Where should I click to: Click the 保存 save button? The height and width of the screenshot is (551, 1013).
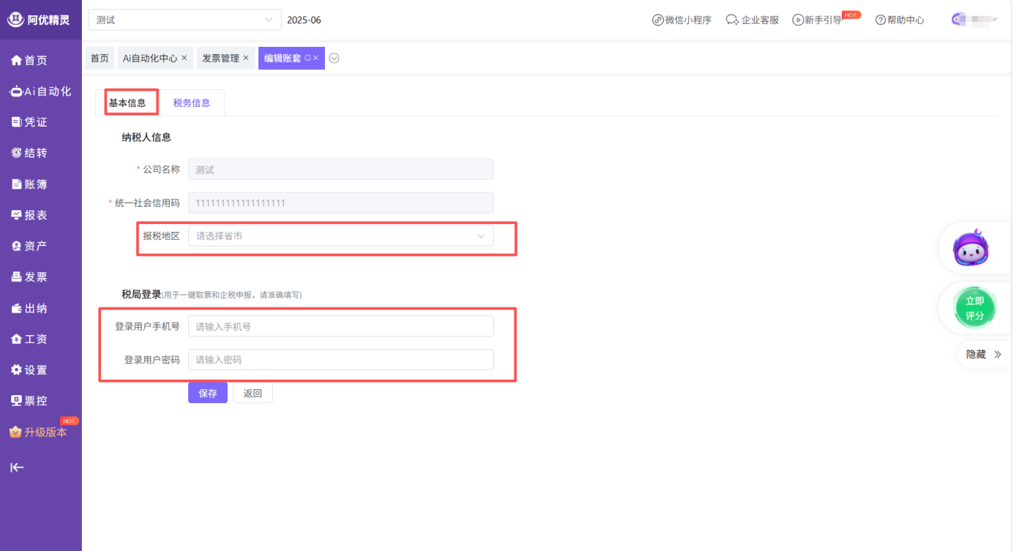pos(208,393)
